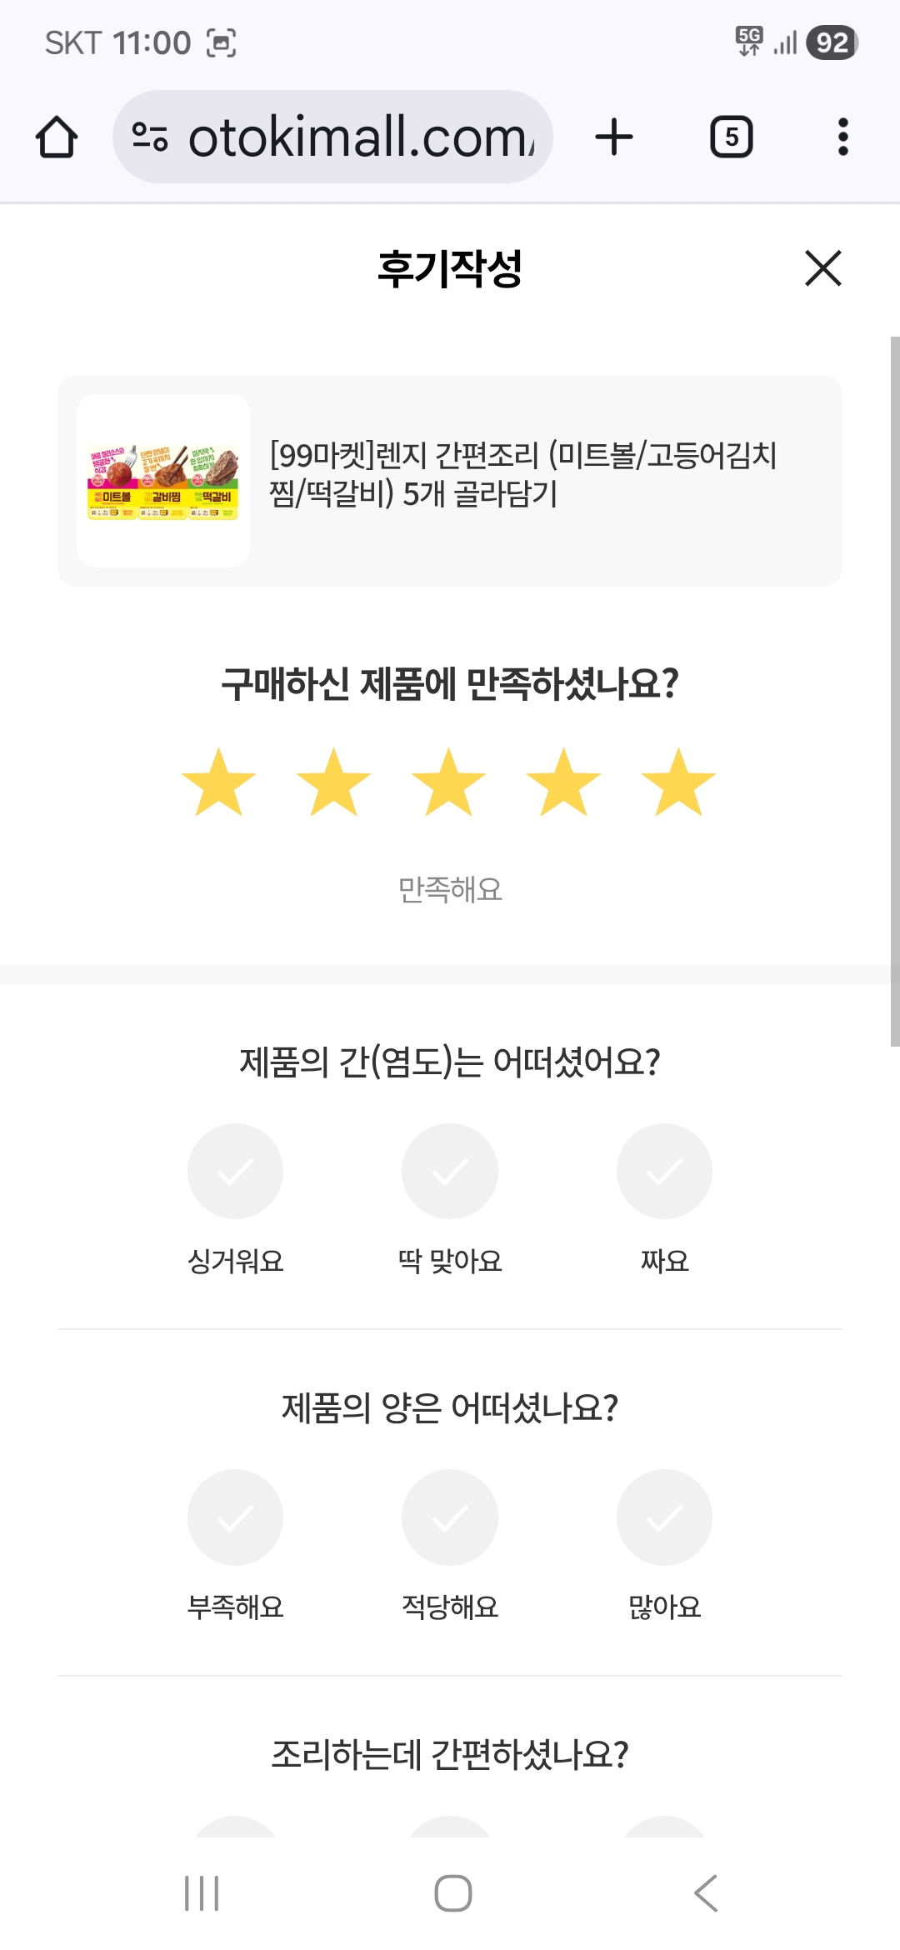Open browser three-dot overflow menu
This screenshot has height=1950, width=900.
(842, 137)
